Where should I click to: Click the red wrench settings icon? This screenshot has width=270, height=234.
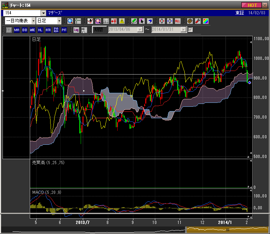(198, 21)
